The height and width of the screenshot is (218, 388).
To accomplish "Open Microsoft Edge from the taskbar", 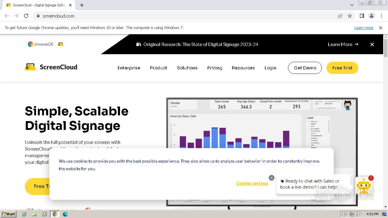I will pyautogui.click(x=65, y=214).
